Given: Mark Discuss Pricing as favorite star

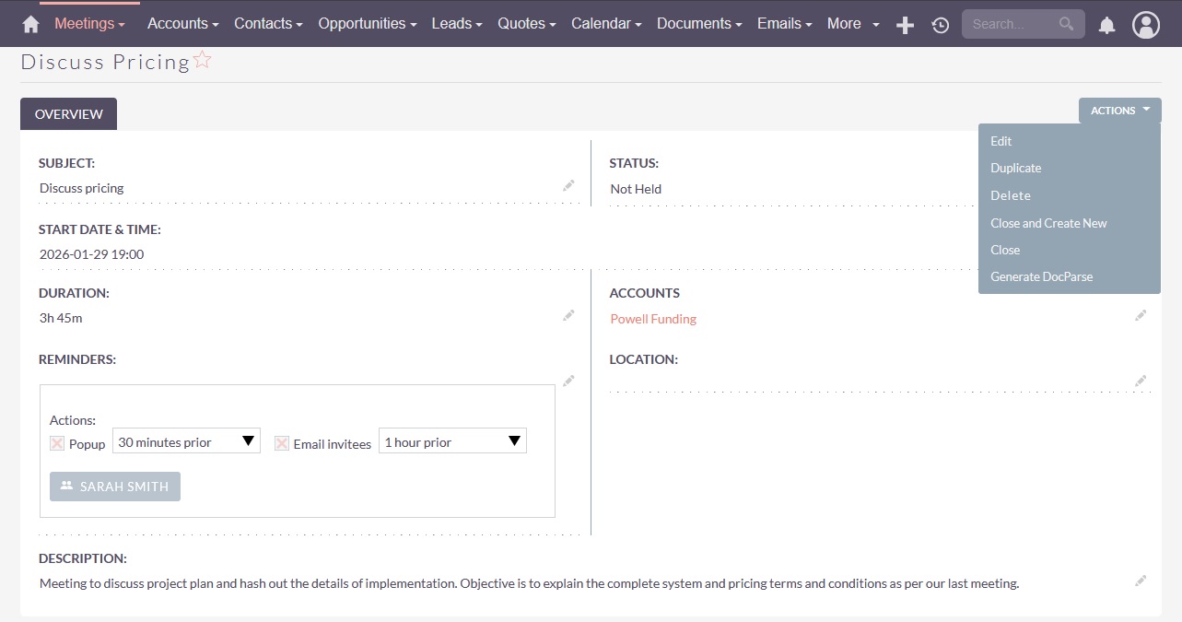Looking at the screenshot, I should [203, 61].
